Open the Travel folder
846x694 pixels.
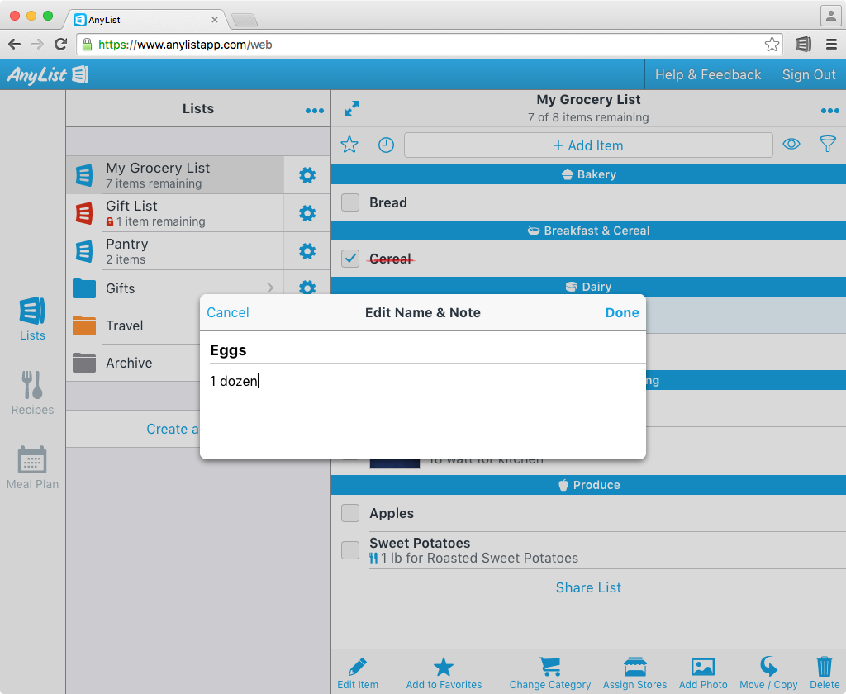[133, 326]
